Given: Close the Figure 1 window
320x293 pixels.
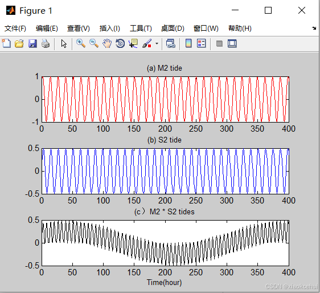Looking at the screenshot, I should pyautogui.click(x=301, y=10).
